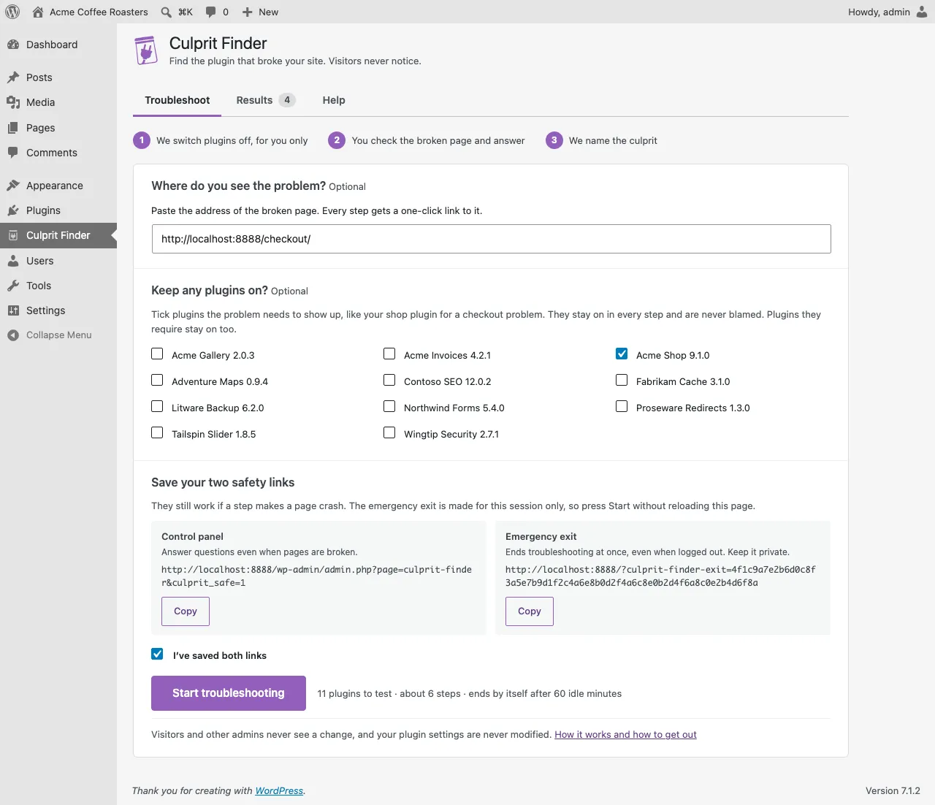Open Pages via its sidebar icon
This screenshot has height=805, width=935.
coord(13,128)
